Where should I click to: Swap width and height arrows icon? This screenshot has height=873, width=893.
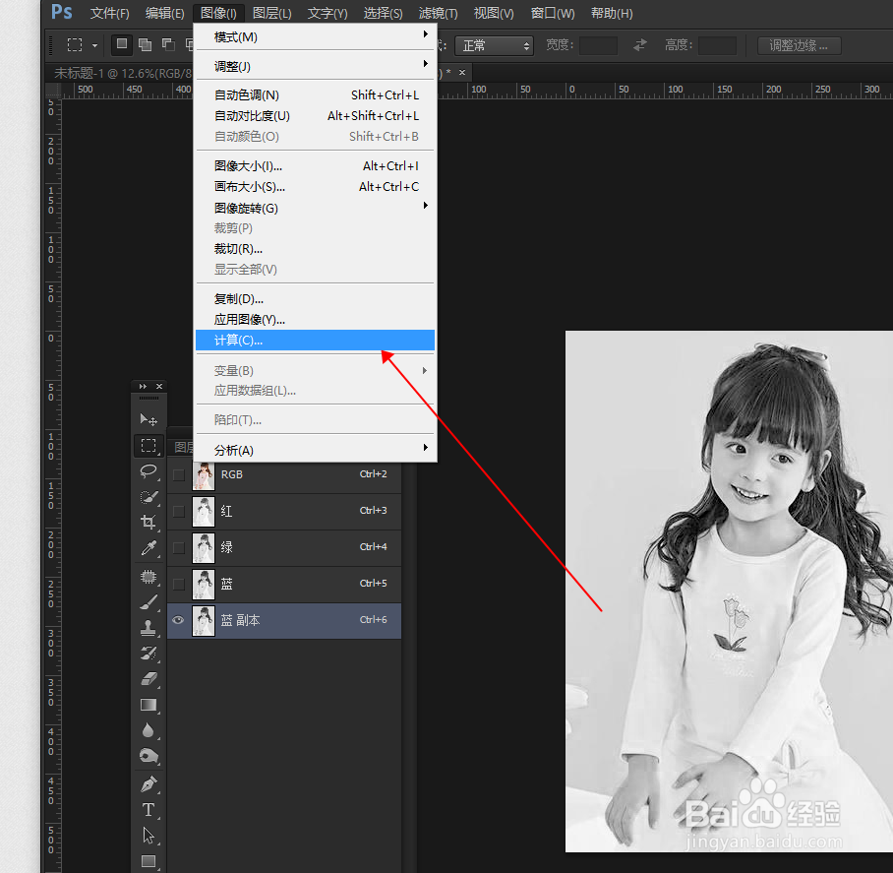[640, 45]
